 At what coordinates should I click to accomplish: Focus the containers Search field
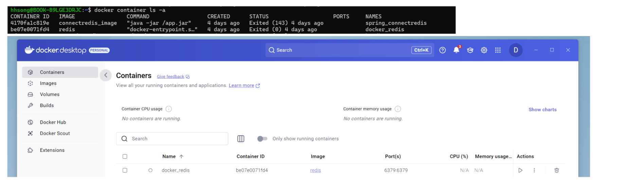click(172, 139)
